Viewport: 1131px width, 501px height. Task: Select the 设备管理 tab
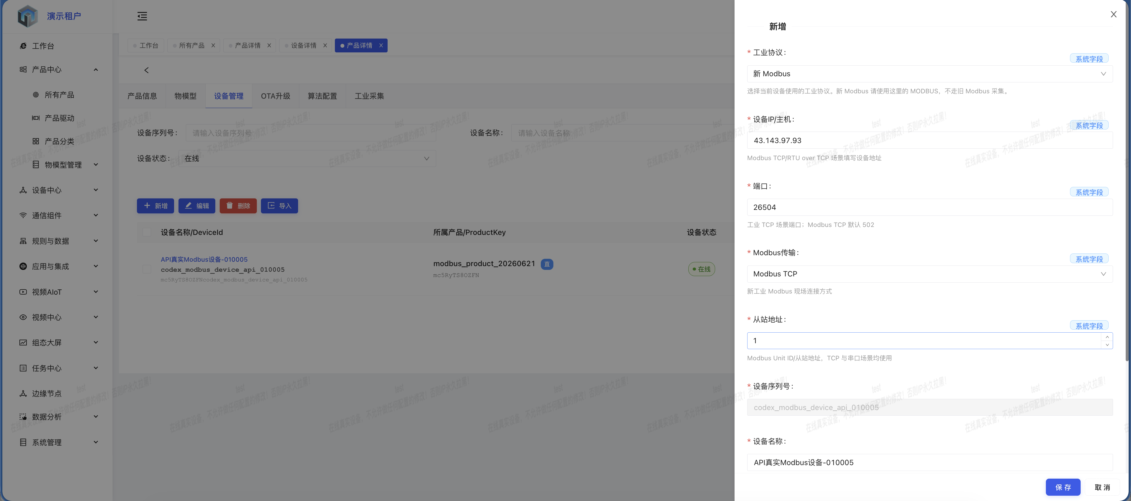(x=229, y=96)
